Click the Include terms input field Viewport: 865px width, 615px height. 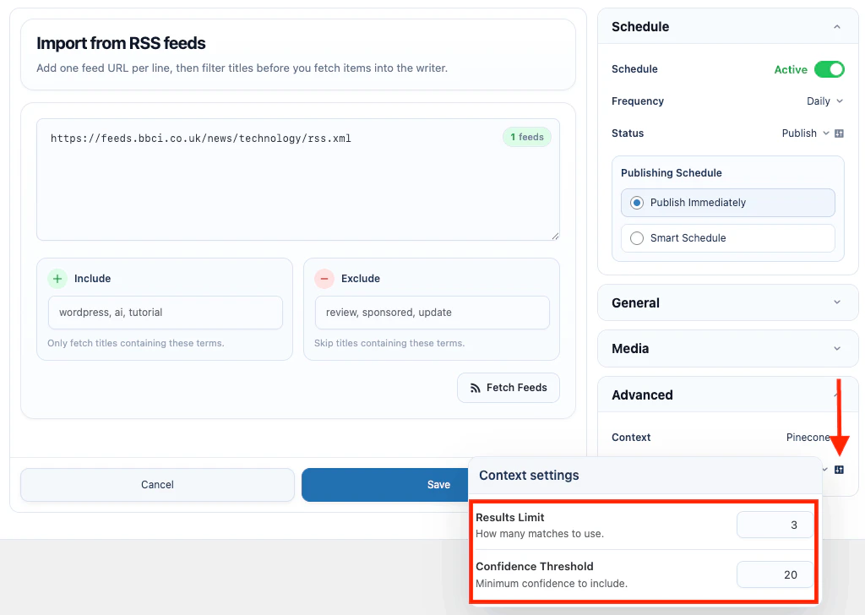pos(166,313)
